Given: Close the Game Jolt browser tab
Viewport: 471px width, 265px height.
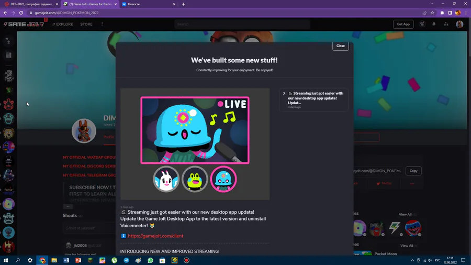Looking at the screenshot, I should coord(115,4).
